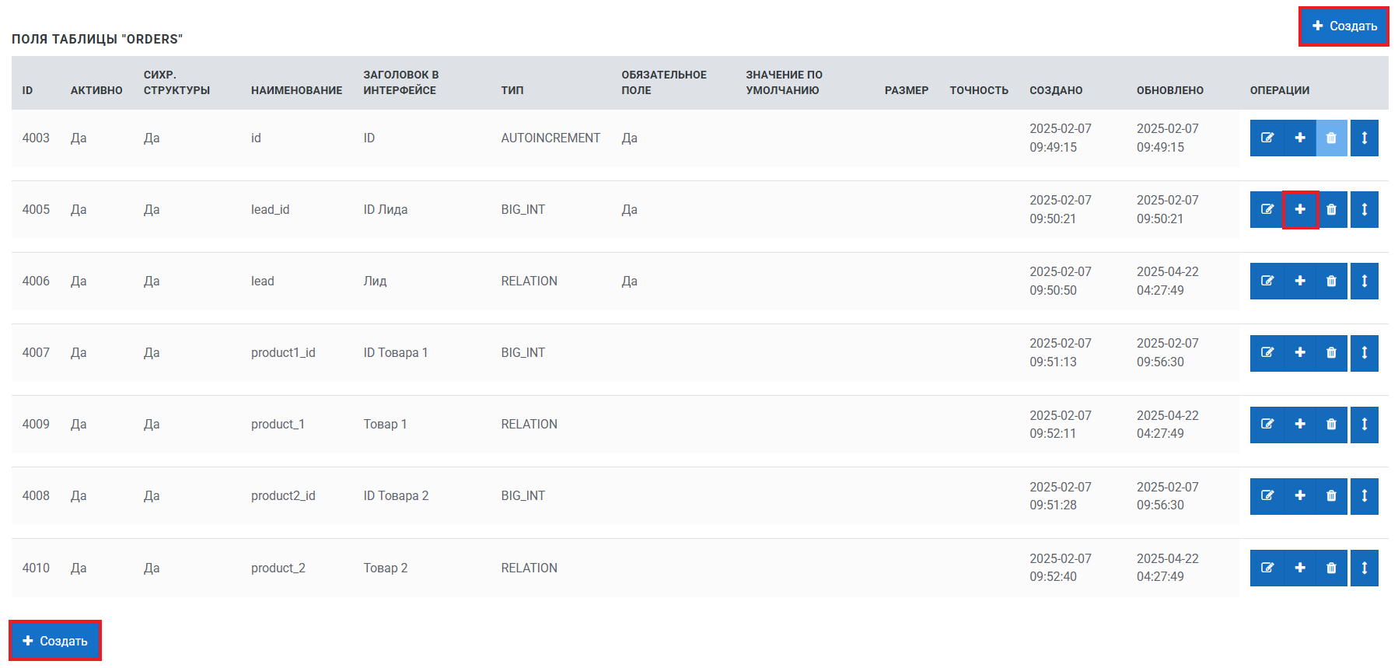Click the disabled trash icon for row 4003
This screenshot has width=1398, height=668.
(1331, 138)
